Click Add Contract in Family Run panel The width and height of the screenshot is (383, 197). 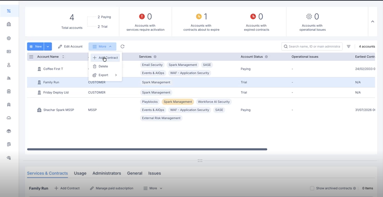click(67, 189)
